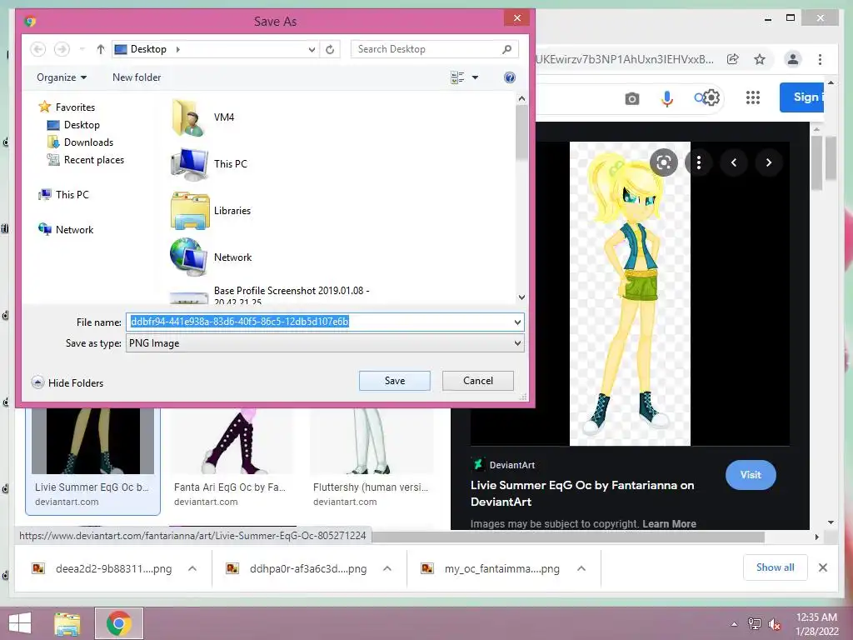The image size is (853, 640).
Task: Click the Chrome share page icon
Action: click(733, 59)
